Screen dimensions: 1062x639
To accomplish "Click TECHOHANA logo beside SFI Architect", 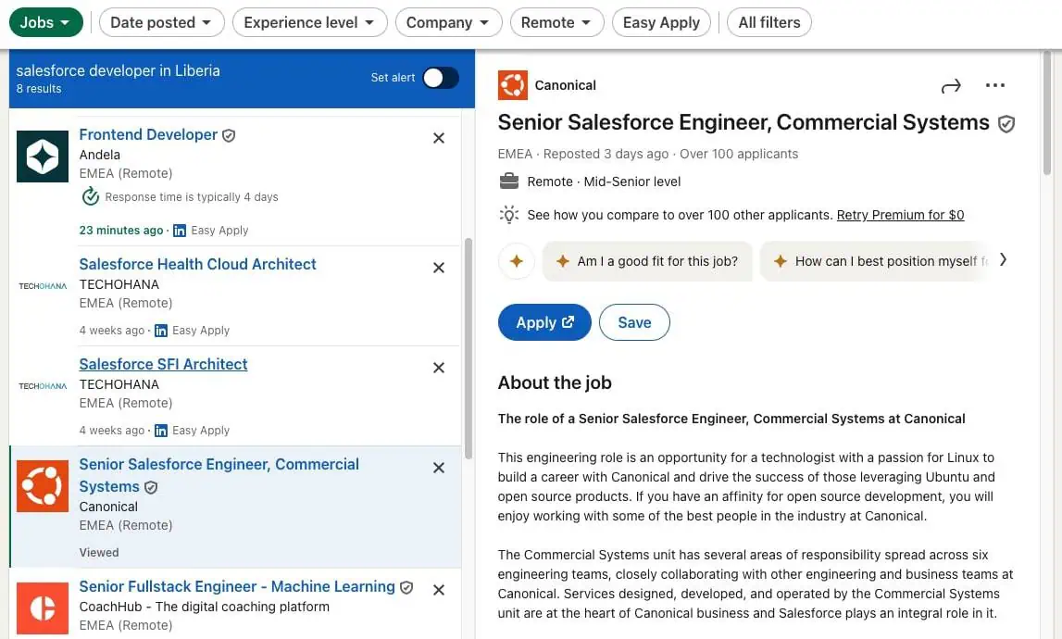I will [43, 386].
